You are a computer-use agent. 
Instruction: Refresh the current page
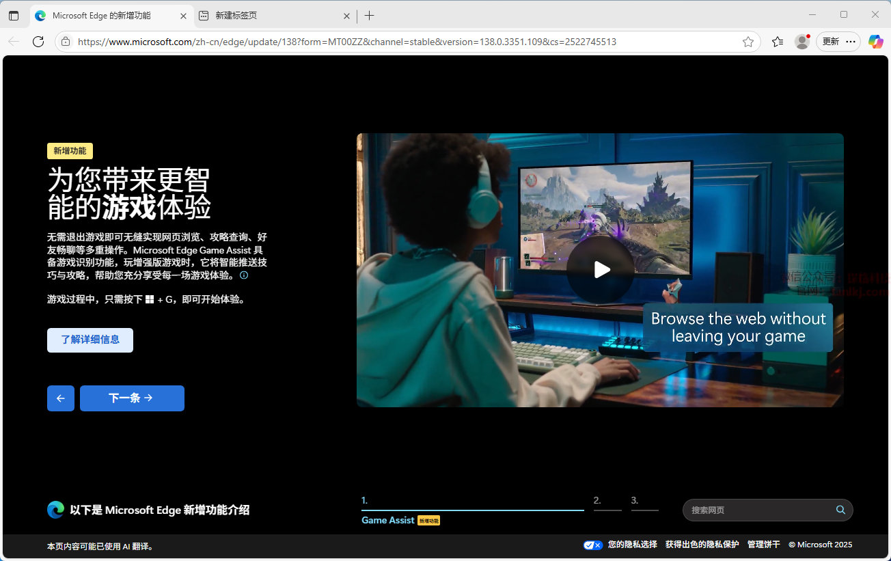[38, 42]
